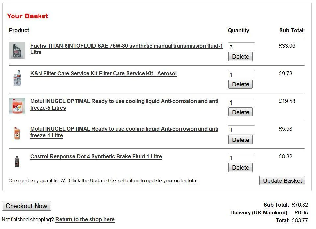Proceed with the Checkout Now button
The height and width of the screenshot is (229, 316).
pos(26,206)
